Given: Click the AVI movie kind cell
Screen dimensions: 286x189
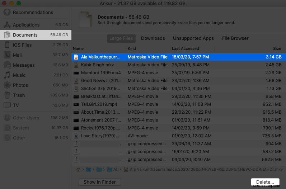Looking at the screenshot, I should coord(138,136).
